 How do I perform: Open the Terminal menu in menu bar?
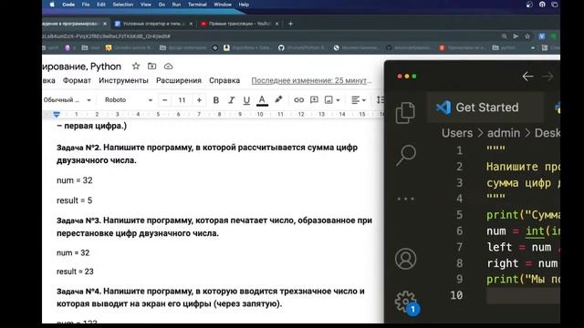tap(197, 5)
